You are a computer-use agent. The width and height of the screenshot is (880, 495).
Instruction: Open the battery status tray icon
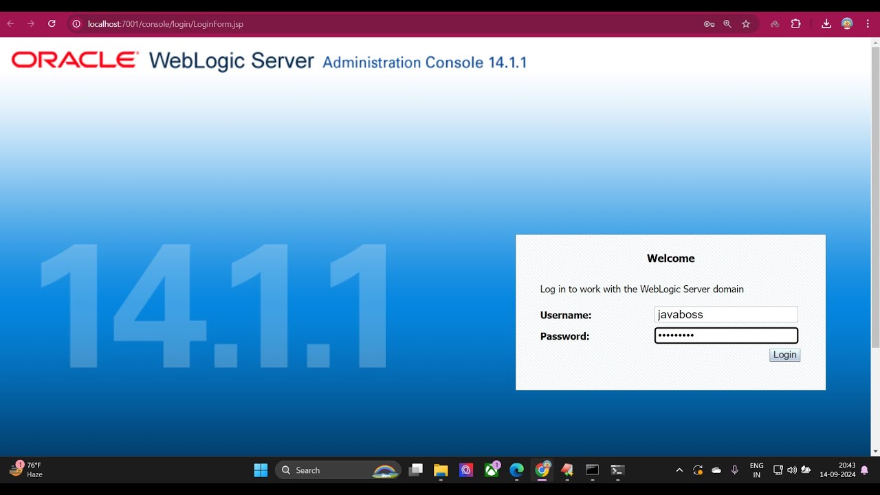pyautogui.click(x=806, y=470)
